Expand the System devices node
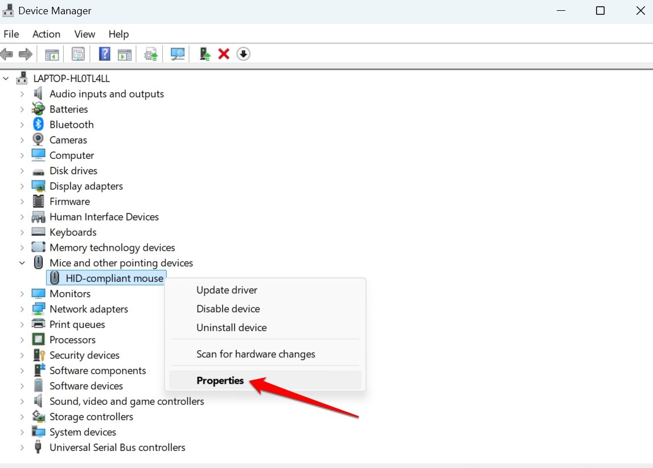The image size is (653, 468). [22, 432]
